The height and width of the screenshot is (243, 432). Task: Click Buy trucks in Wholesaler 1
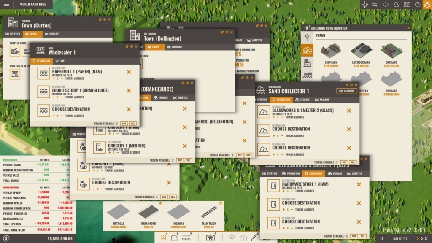pos(124,124)
